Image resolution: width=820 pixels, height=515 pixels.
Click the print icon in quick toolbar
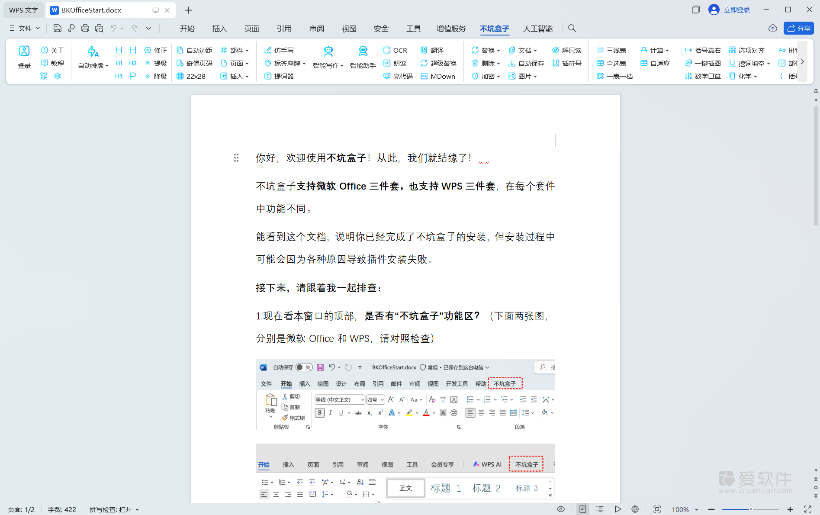[85, 28]
